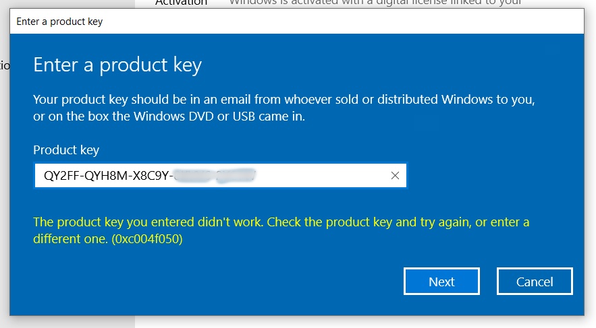Screen dimensions: 596x328
Task: Click empty space in key field before X icon
Action: [323, 175]
